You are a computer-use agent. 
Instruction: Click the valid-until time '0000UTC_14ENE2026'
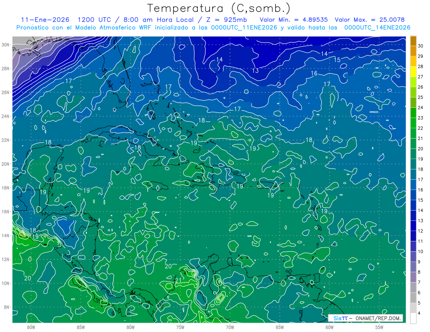point(377,28)
